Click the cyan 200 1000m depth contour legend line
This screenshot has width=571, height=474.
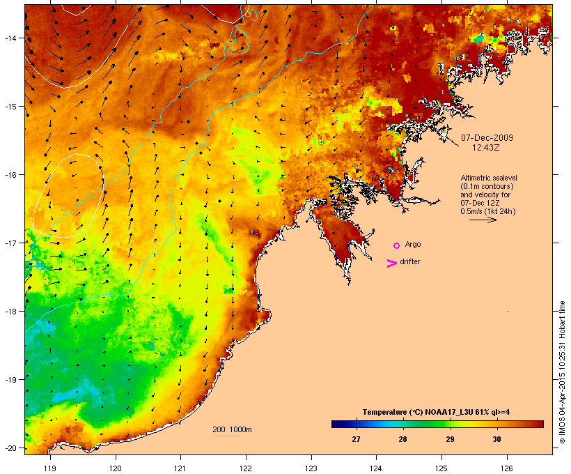(226, 436)
